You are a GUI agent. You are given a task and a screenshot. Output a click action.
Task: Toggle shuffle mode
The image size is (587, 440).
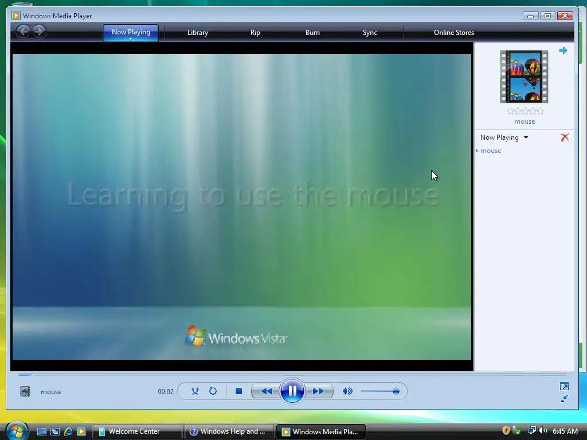point(195,391)
